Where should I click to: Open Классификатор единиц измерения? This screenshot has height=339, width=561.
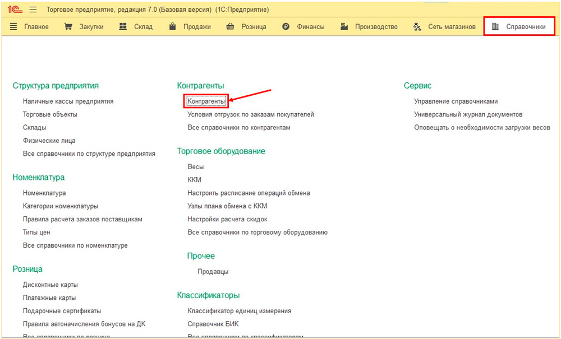239,311
